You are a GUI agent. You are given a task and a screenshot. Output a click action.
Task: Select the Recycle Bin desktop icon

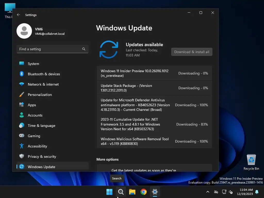click(251, 162)
